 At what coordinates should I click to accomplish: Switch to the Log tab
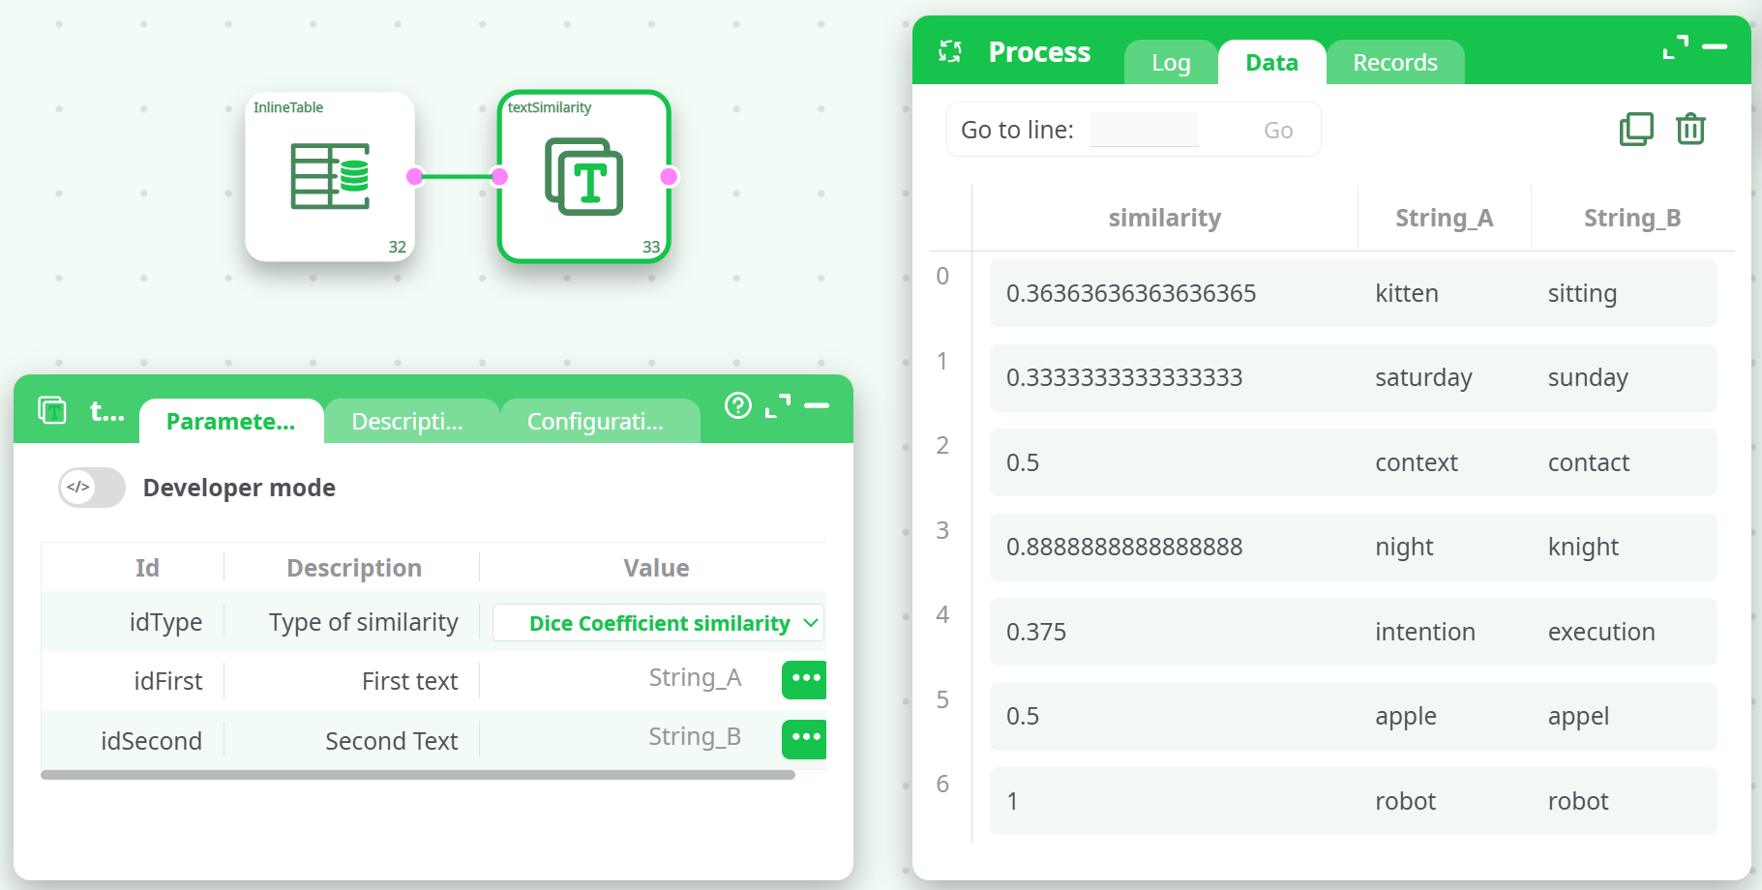coord(1171,63)
